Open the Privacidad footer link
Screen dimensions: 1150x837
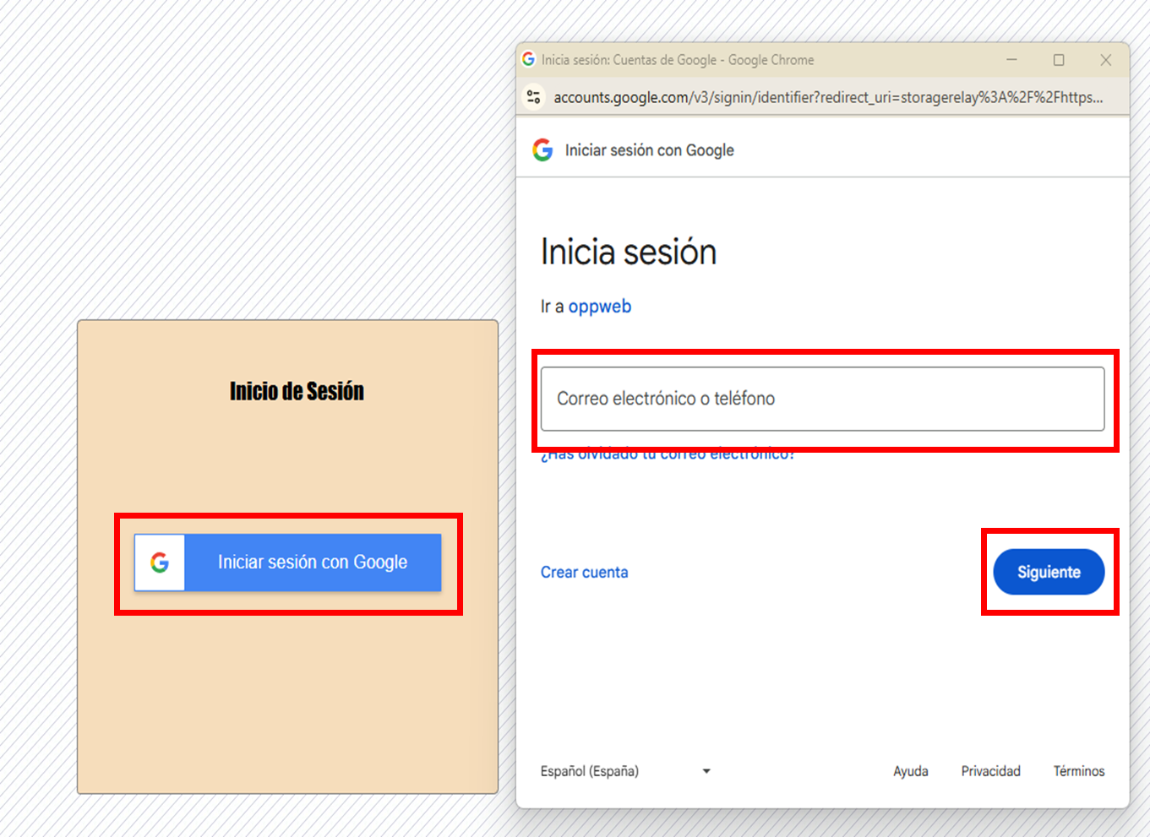click(990, 771)
